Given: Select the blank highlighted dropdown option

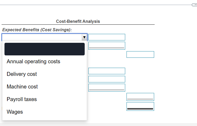Looking at the screenshot, I should [44, 49].
